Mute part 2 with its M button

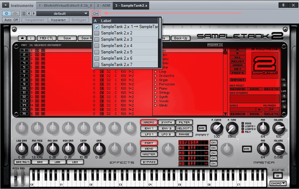click(x=43, y=55)
